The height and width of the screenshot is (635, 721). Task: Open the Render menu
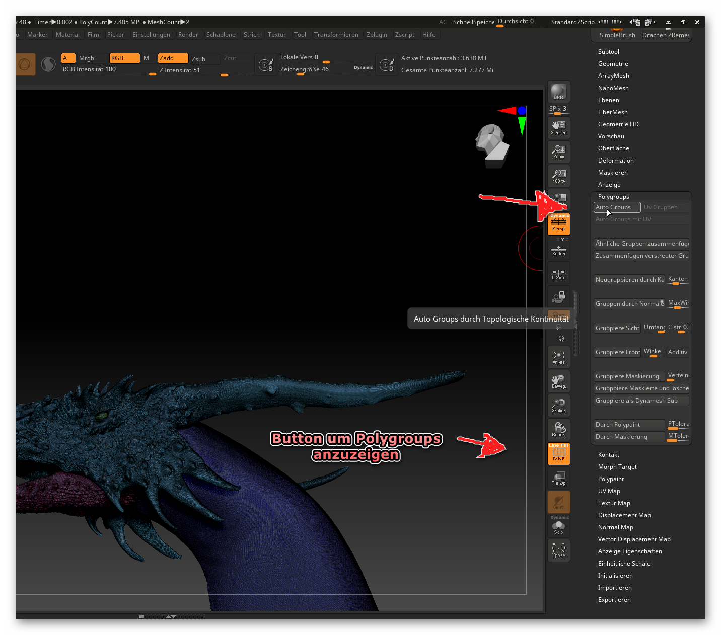pyautogui.click(x=188, y=35)
